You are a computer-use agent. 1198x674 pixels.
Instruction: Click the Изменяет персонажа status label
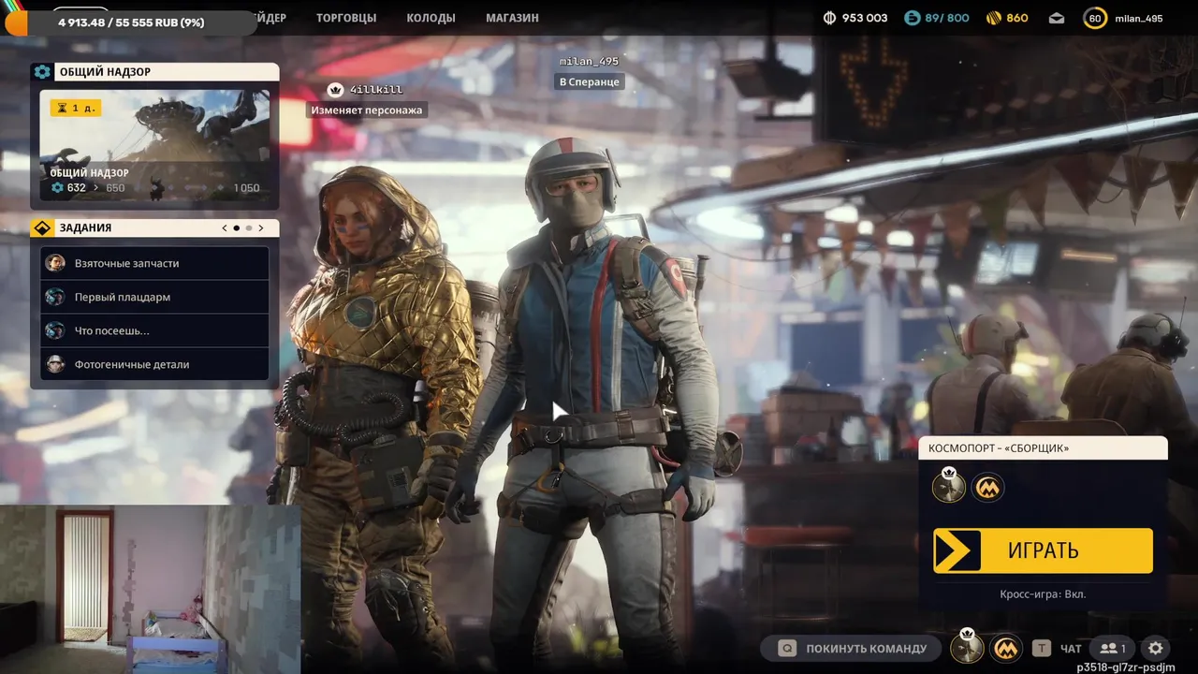[x=367, y=110]
